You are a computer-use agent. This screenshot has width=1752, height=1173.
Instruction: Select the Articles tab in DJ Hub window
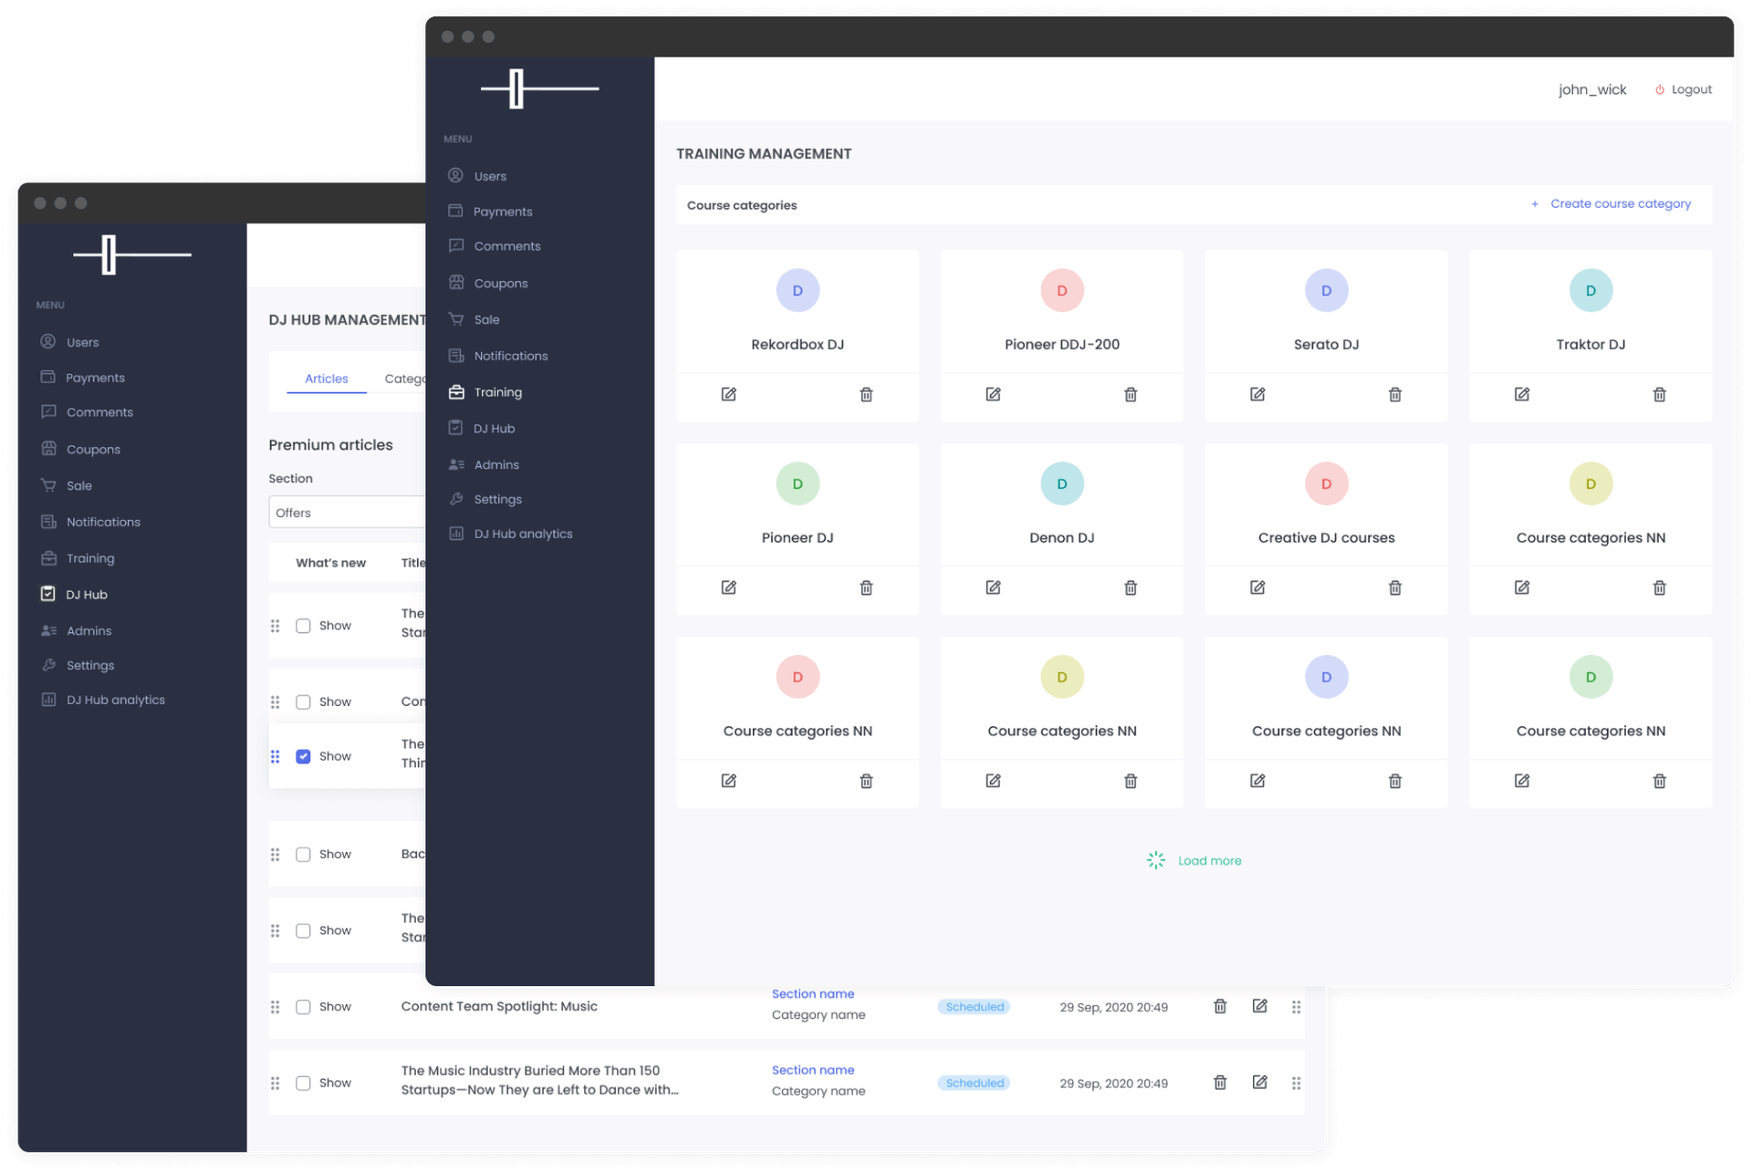click(x=326, y=379)
